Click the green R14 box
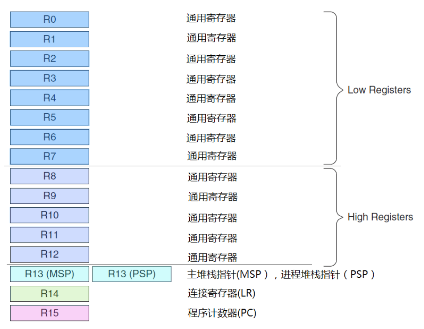This screenshot has height=329, width=424. click(49, 294)
